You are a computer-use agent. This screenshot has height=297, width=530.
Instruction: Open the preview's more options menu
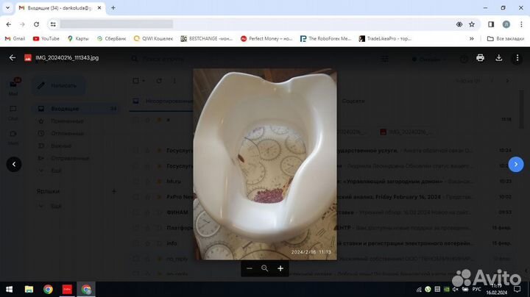click(517, 58)
